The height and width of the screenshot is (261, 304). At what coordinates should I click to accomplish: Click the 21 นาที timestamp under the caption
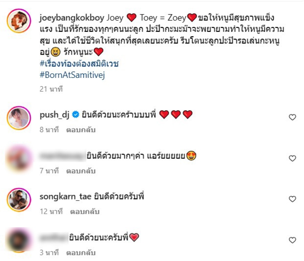click(51, 89)
